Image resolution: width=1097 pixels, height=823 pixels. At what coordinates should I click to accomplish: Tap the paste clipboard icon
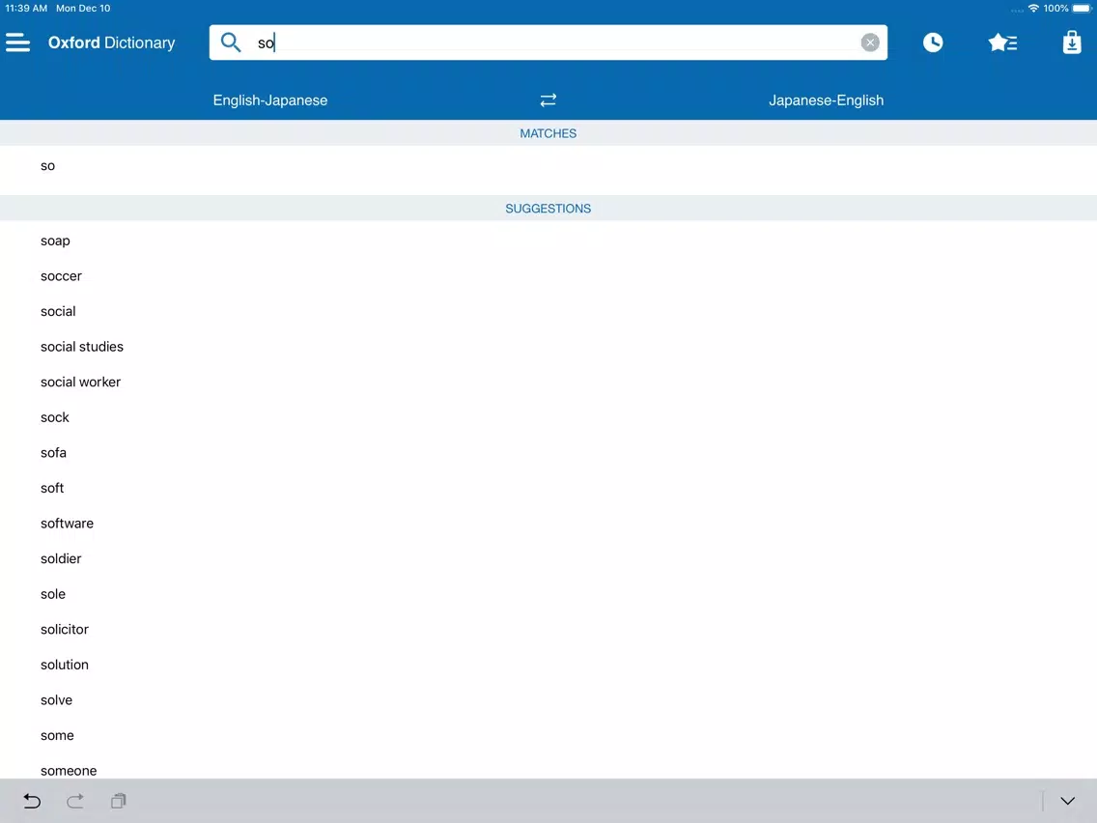pos(118,801)
